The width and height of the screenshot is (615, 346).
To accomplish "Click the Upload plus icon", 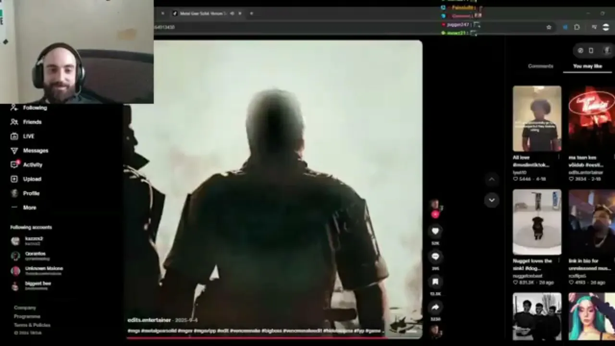I will click(14, 179).
